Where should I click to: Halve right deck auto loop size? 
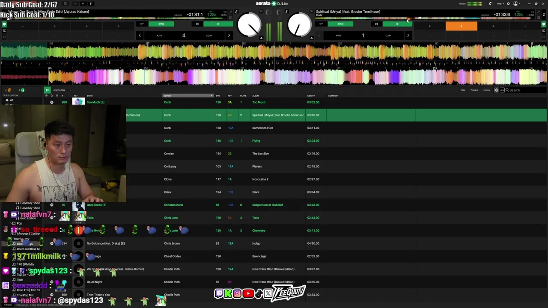tap(319, 36)
